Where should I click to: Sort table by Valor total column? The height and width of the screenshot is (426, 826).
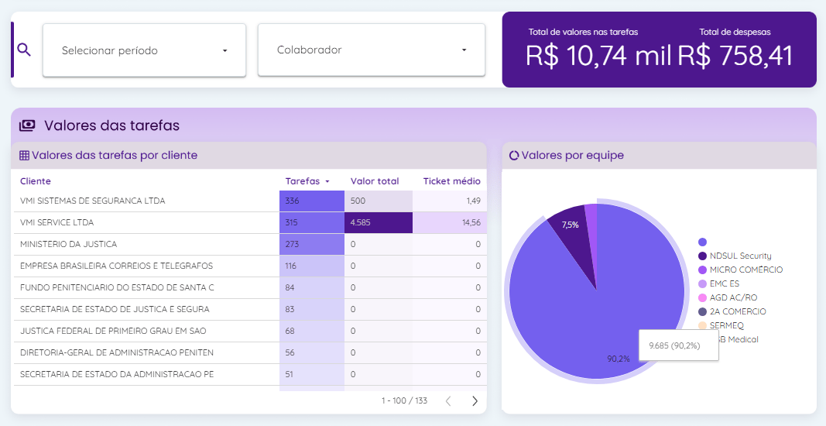coord(375,181)
